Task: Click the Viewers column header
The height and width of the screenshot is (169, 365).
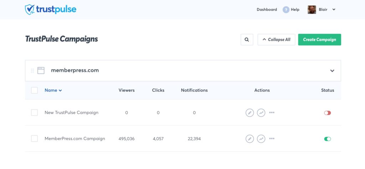Action: coord(127,90)
